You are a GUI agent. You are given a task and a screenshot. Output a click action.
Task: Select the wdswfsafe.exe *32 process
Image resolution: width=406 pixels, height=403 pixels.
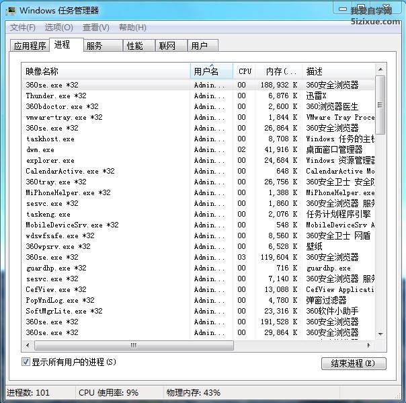pyautogui.click(x=198, y=235)
